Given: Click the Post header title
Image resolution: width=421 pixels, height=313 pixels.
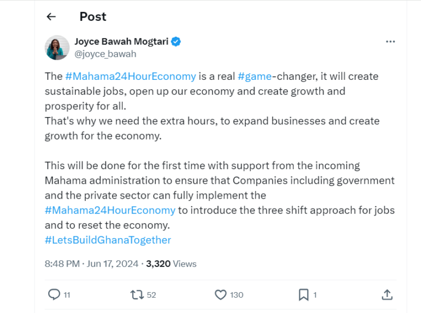Looking at the screenshot, I should coord(93,16).
